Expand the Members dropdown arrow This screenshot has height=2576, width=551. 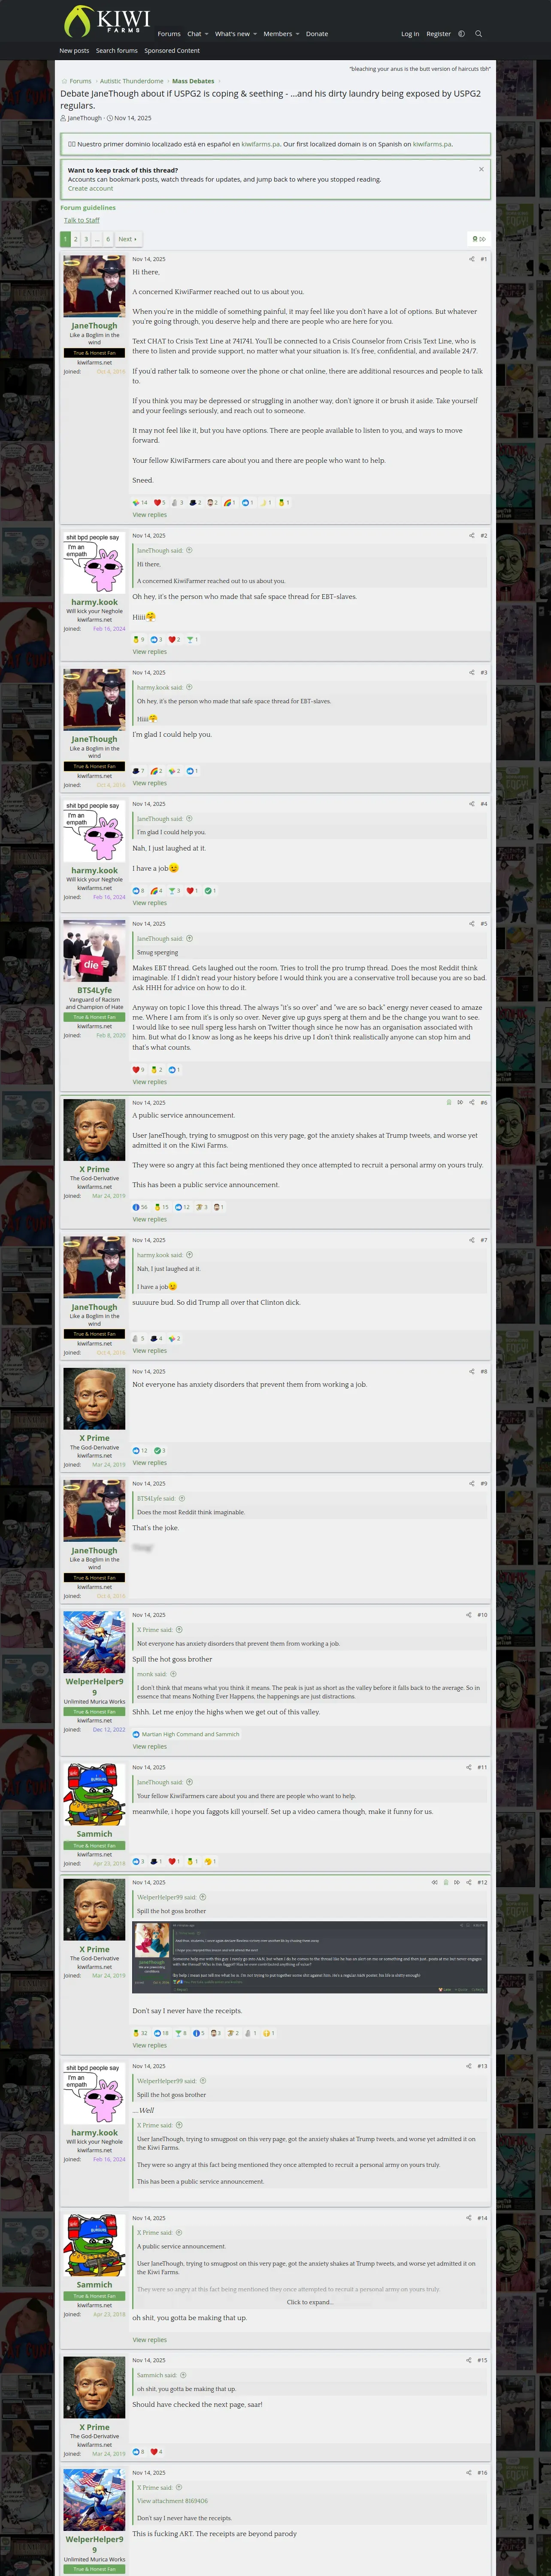pyautogui.click(x=298, y=34)
